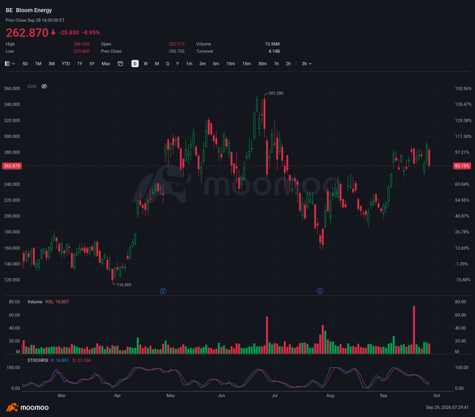
Task: Switch to the Y yearly interval
Action: click(x=177, y=64)
